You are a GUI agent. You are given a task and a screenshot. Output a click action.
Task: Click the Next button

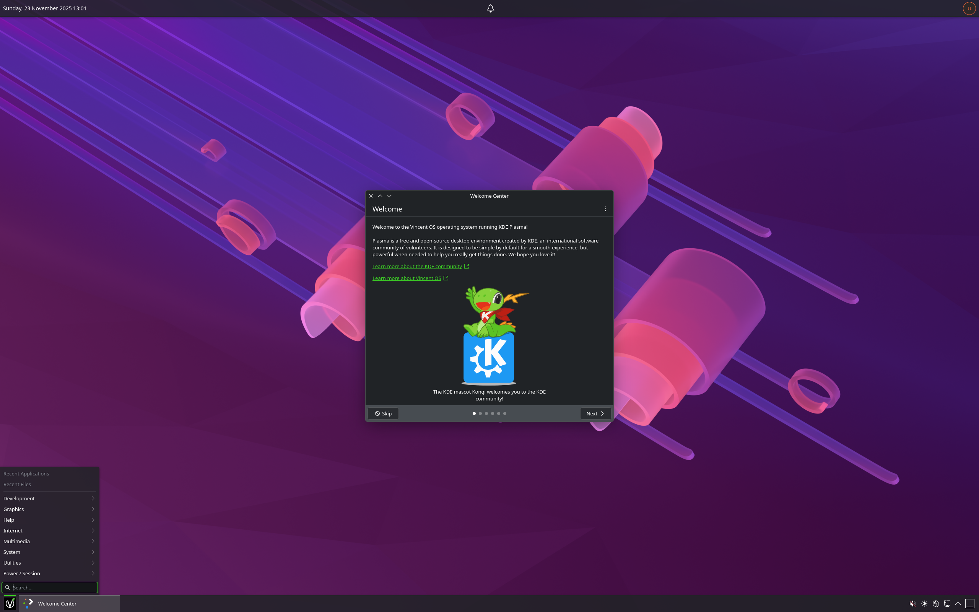[595, 413]
